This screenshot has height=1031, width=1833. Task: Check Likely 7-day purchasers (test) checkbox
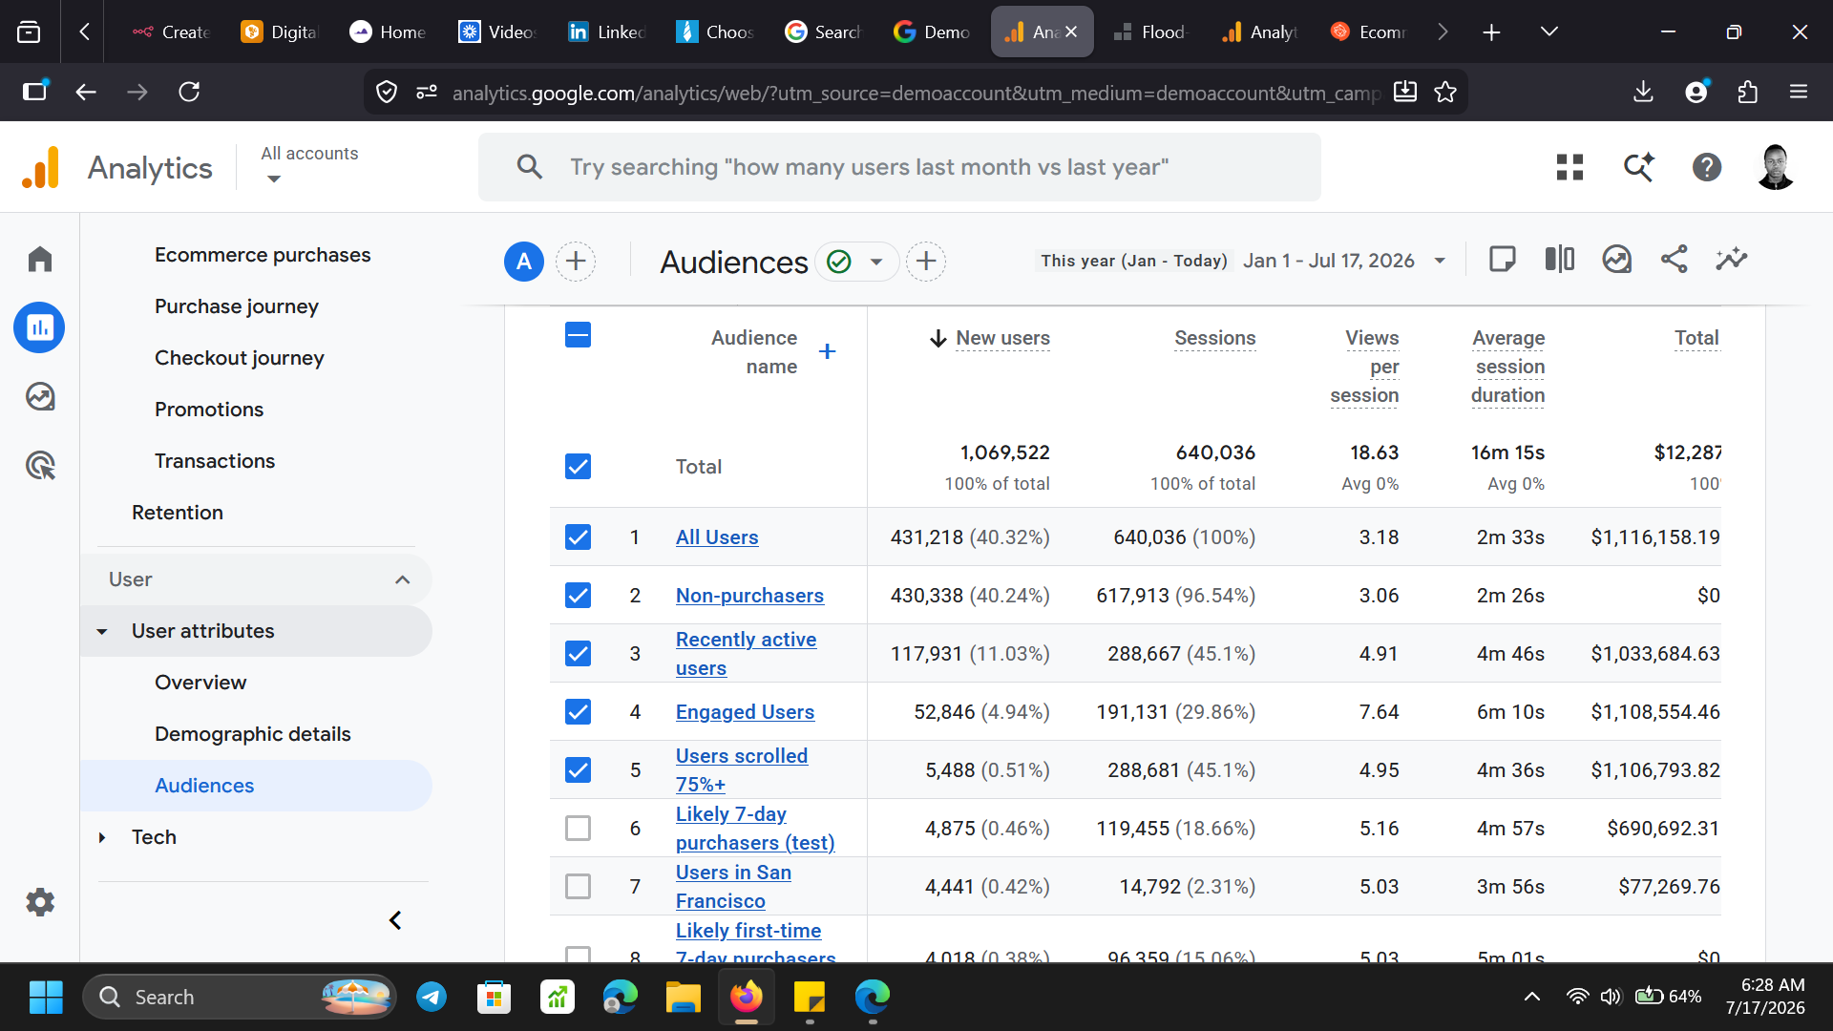coord(578,828)
